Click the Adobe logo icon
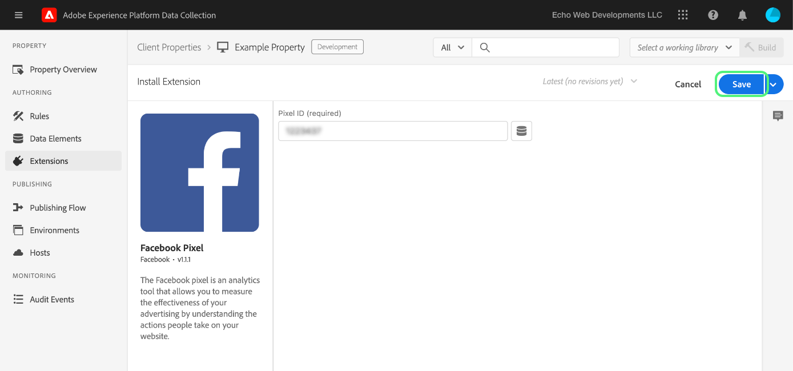 tap(49, 15)
